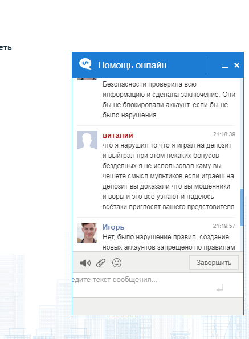
Task: Click timestamp 21:19:57
Action: click(x=224, y=226)
